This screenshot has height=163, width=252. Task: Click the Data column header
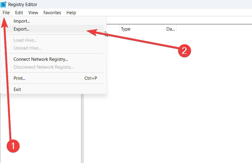click(170, 29)
